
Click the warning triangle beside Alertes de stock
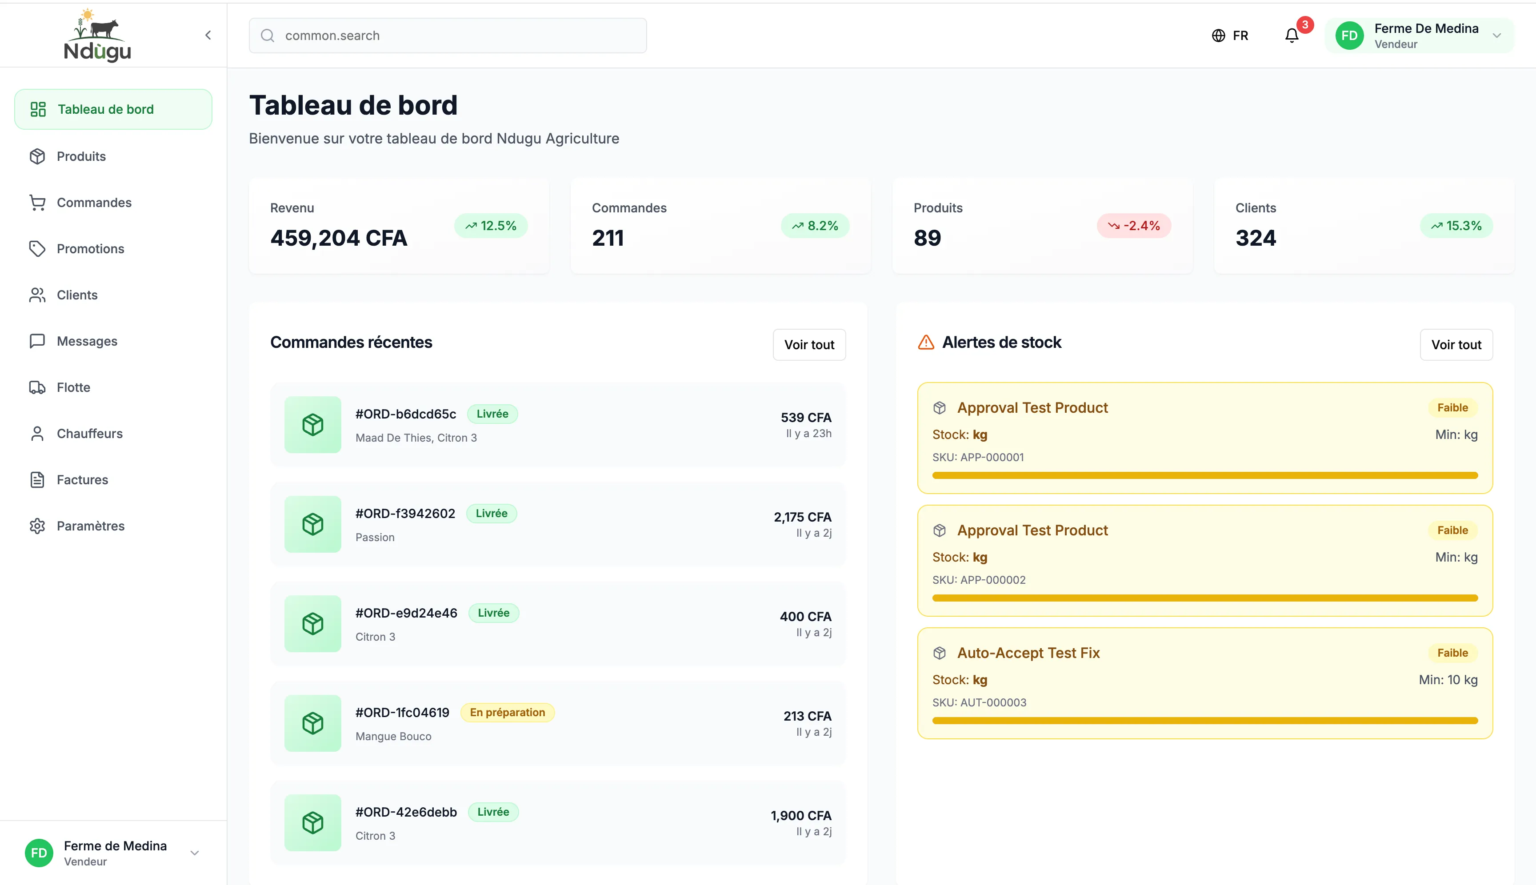click(x=925, y=342)
